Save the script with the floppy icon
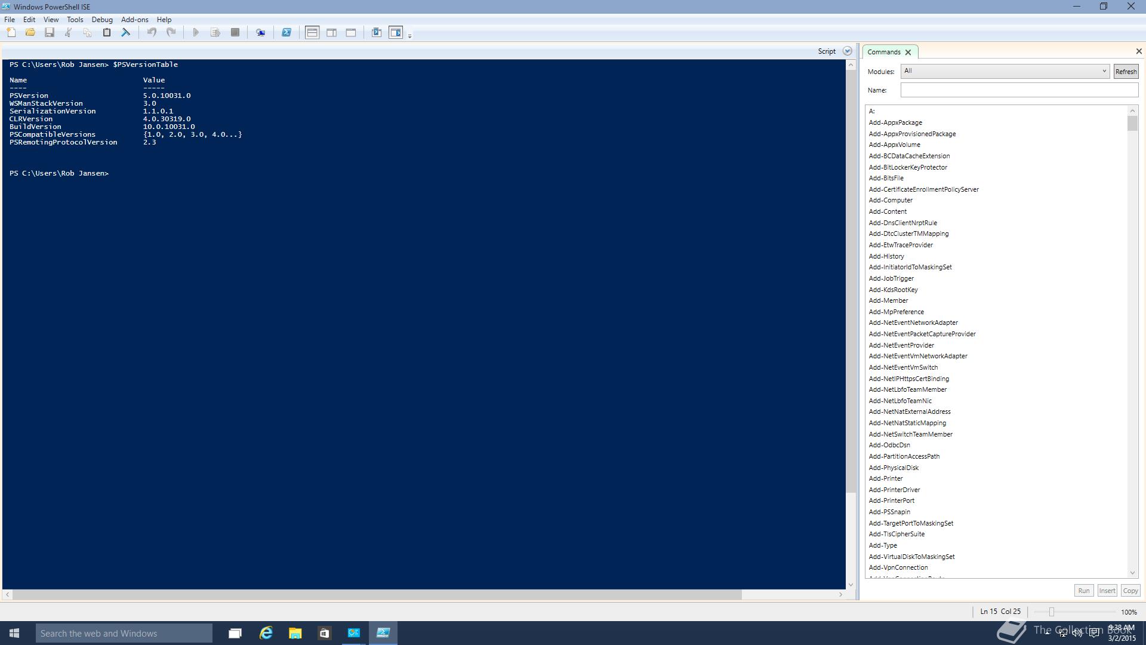Image resolution: width=1146 pixels, height=645 pixels. click(x=50, y=33)
